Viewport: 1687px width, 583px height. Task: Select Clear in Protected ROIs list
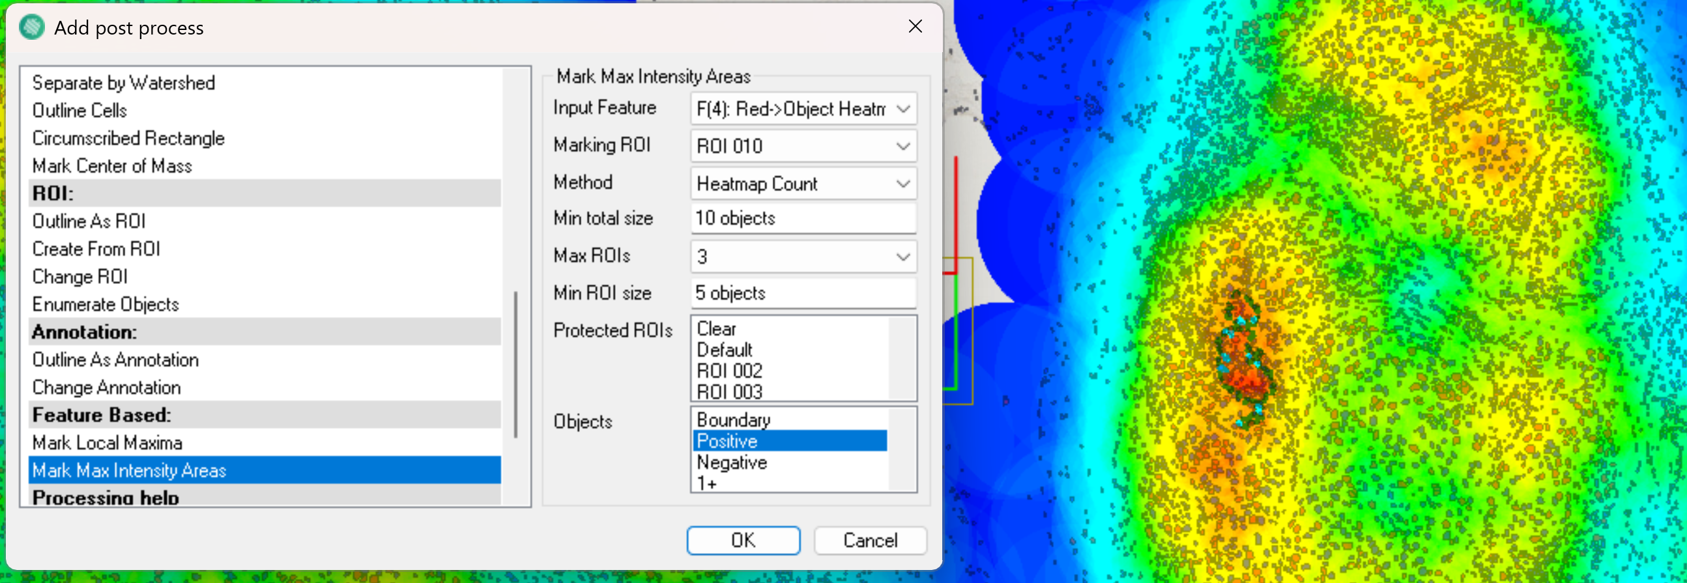coord(790,329)
